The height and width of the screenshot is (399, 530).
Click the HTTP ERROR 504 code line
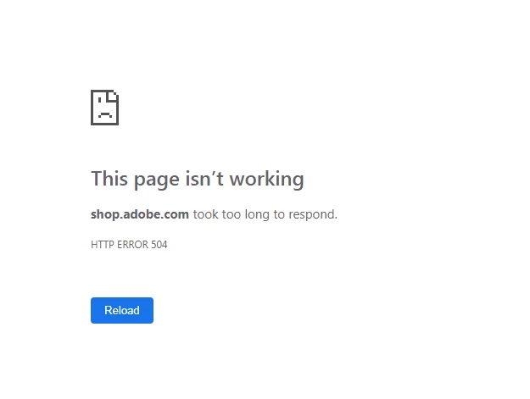click(x=129, y=244)
